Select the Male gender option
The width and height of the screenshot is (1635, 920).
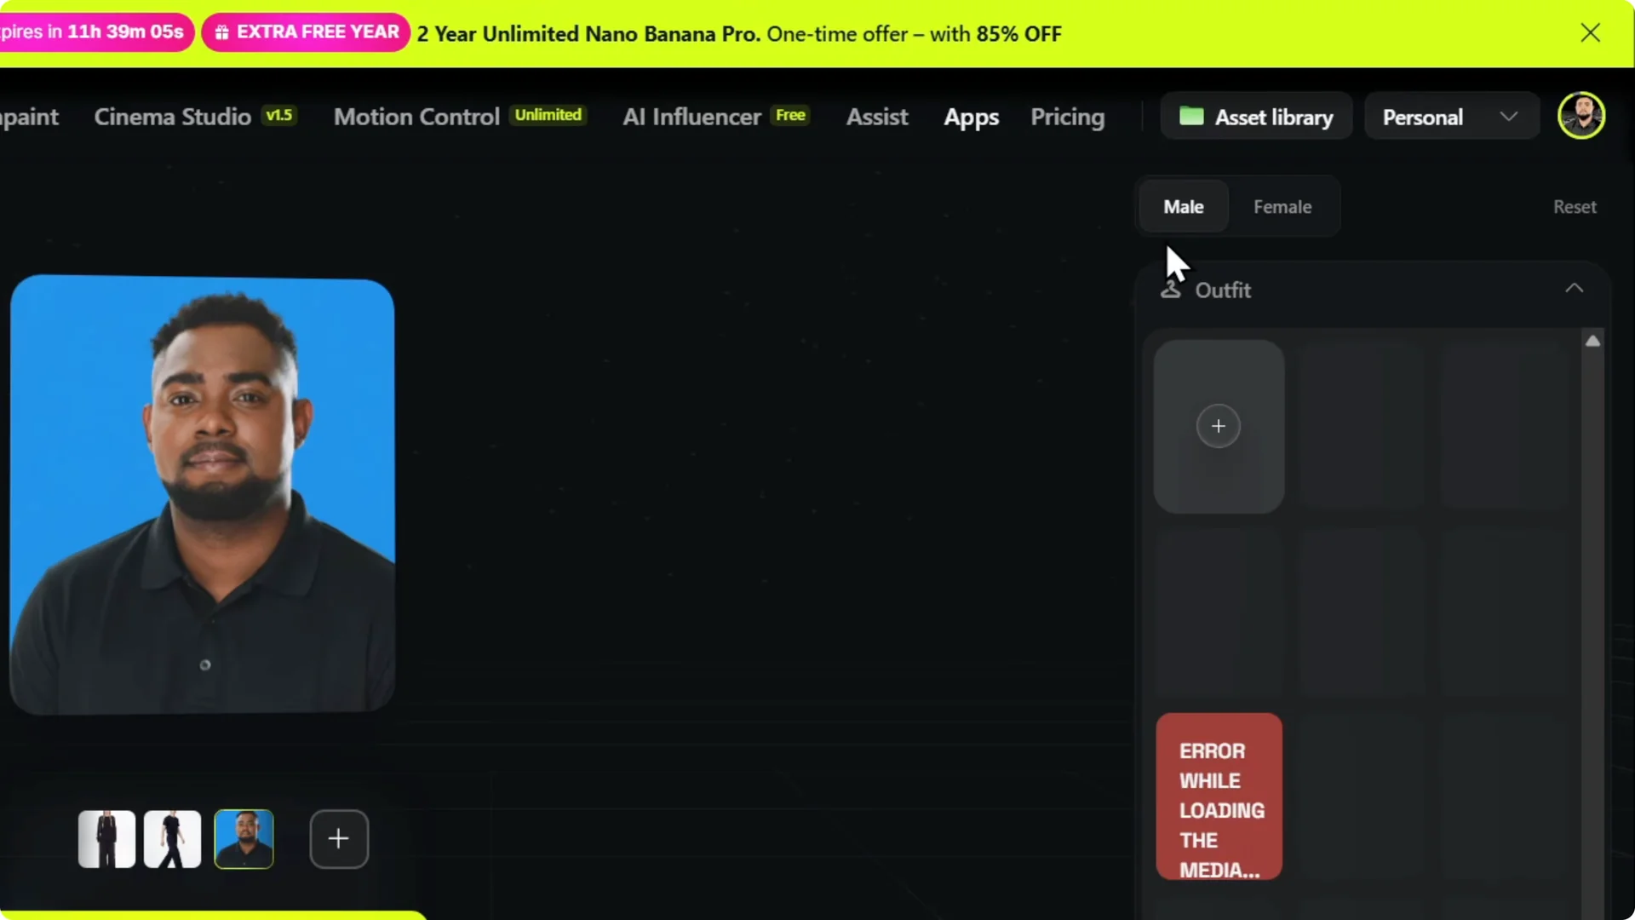1184,206
